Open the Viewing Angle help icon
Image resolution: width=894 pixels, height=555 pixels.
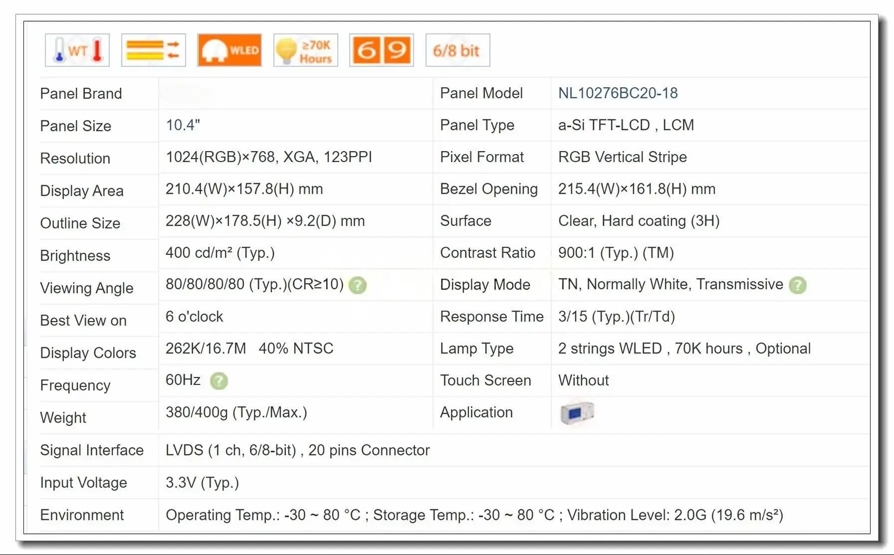coord(358,285)
